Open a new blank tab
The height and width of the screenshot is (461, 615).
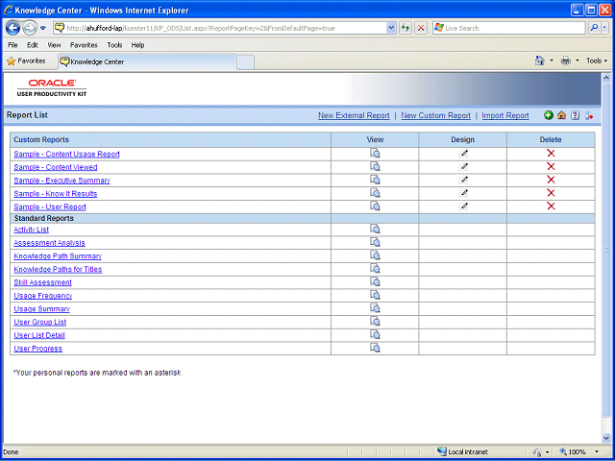246,62
